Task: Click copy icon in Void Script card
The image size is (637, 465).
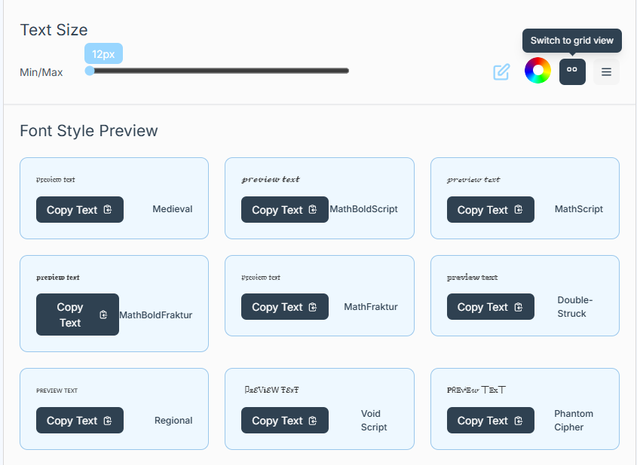Action: (x=313, y=421)
